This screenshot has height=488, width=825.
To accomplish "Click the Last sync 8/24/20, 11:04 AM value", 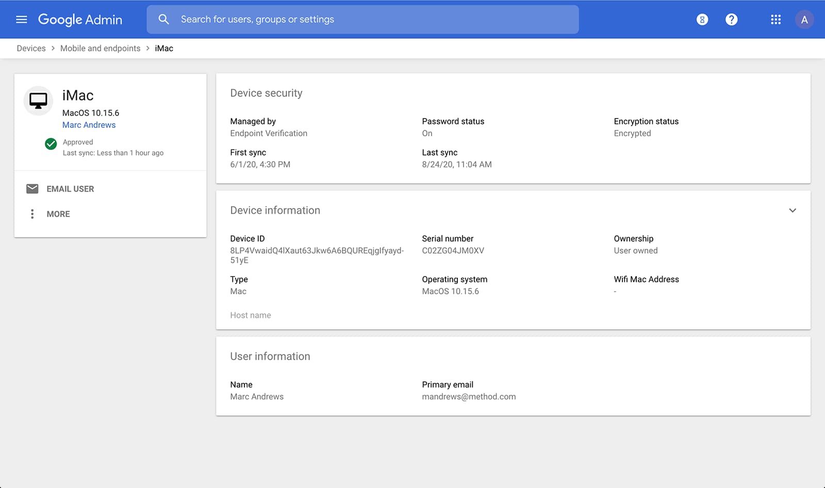I will click(x=456, y=164).
